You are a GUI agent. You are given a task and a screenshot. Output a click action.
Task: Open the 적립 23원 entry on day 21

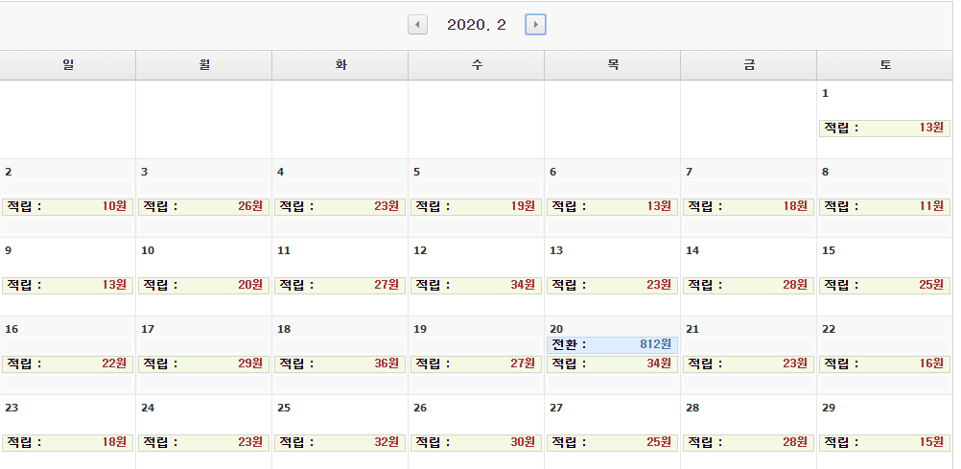[x=748, y=363]
